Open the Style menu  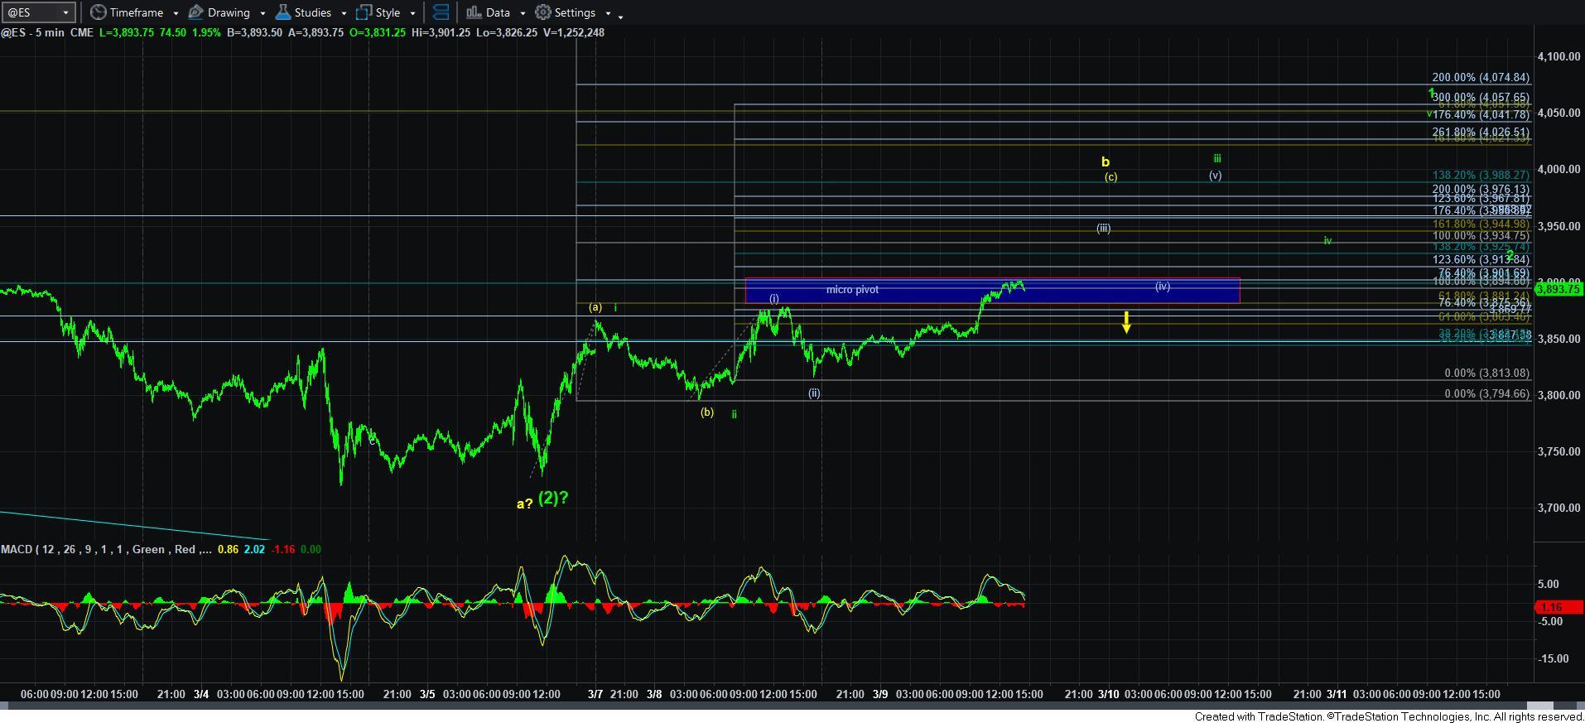pos(387,12)
